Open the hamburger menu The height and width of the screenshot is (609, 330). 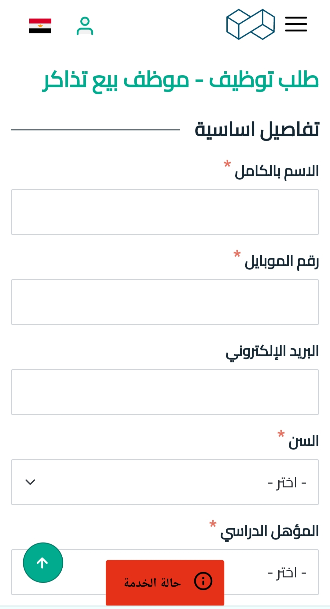click(296, 24)
